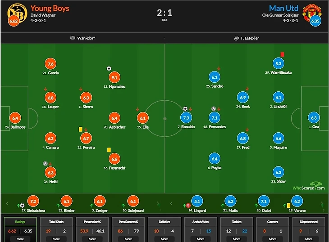Show next Young Boys substitutes arrow
The height and width of the screenshot is (242, 329).
click(x=158, y=203)
